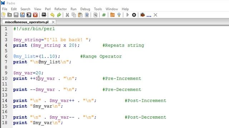Click the '#Post-Decrement' comment
This screenshot has width=229, height=128.
tap(146, 117)
